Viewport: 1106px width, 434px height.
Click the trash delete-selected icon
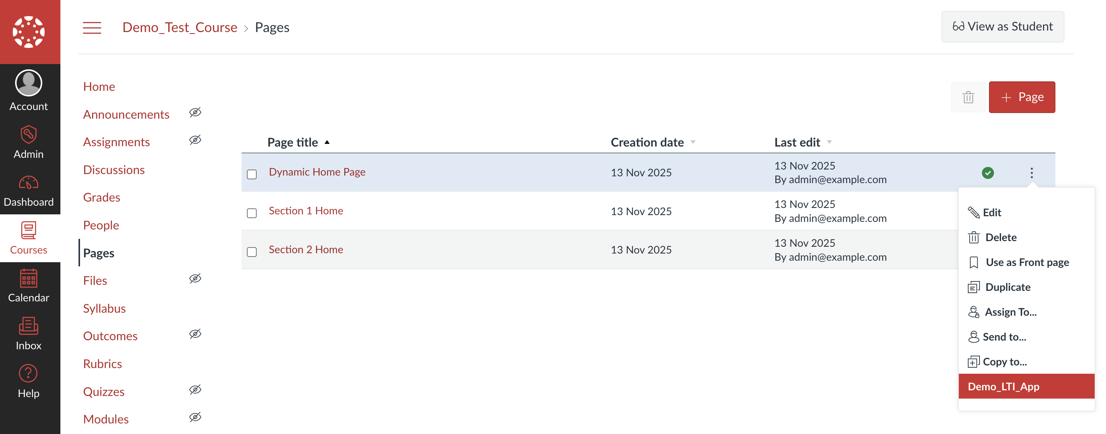968,97
